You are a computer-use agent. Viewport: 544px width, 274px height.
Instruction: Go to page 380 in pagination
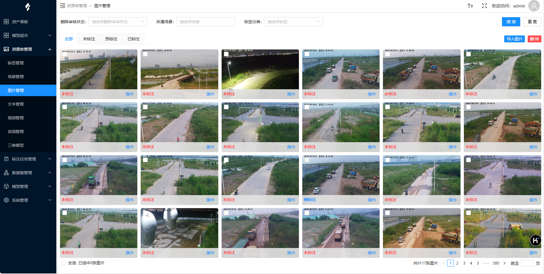[x=496, y=263]
